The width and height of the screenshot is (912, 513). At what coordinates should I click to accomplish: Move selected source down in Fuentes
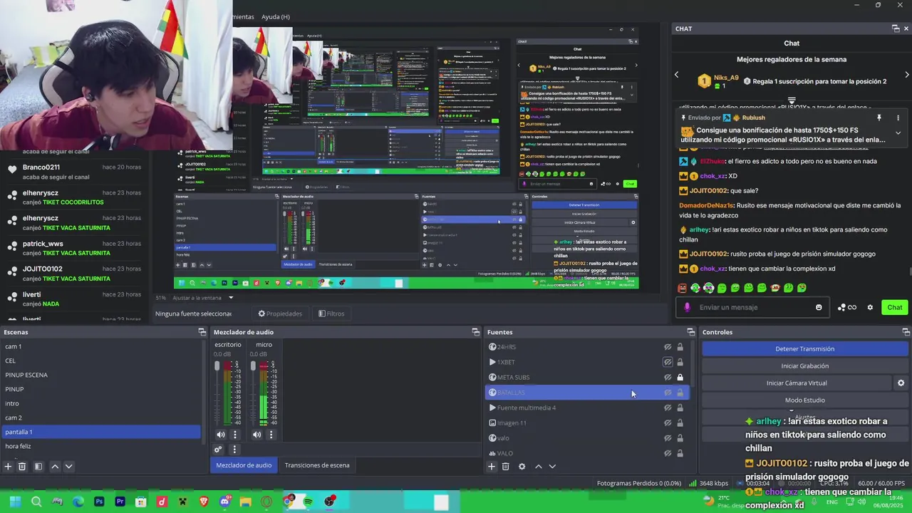[x=552, y=467]
